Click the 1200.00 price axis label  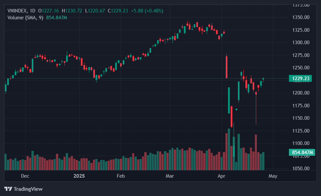point(301,93)
